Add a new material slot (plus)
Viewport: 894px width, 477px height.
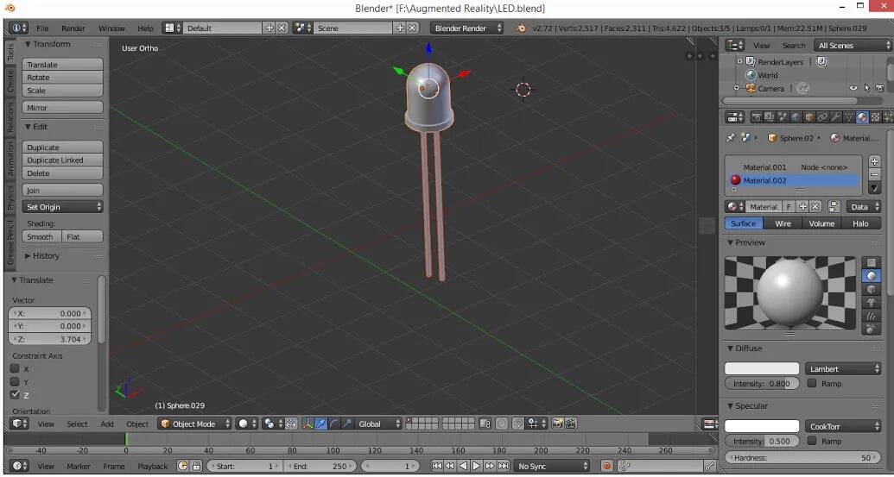(874, 161)
